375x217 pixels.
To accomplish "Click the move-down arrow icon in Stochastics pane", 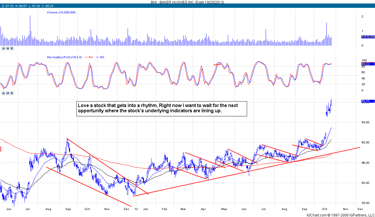I will click(x=12, y=93).
